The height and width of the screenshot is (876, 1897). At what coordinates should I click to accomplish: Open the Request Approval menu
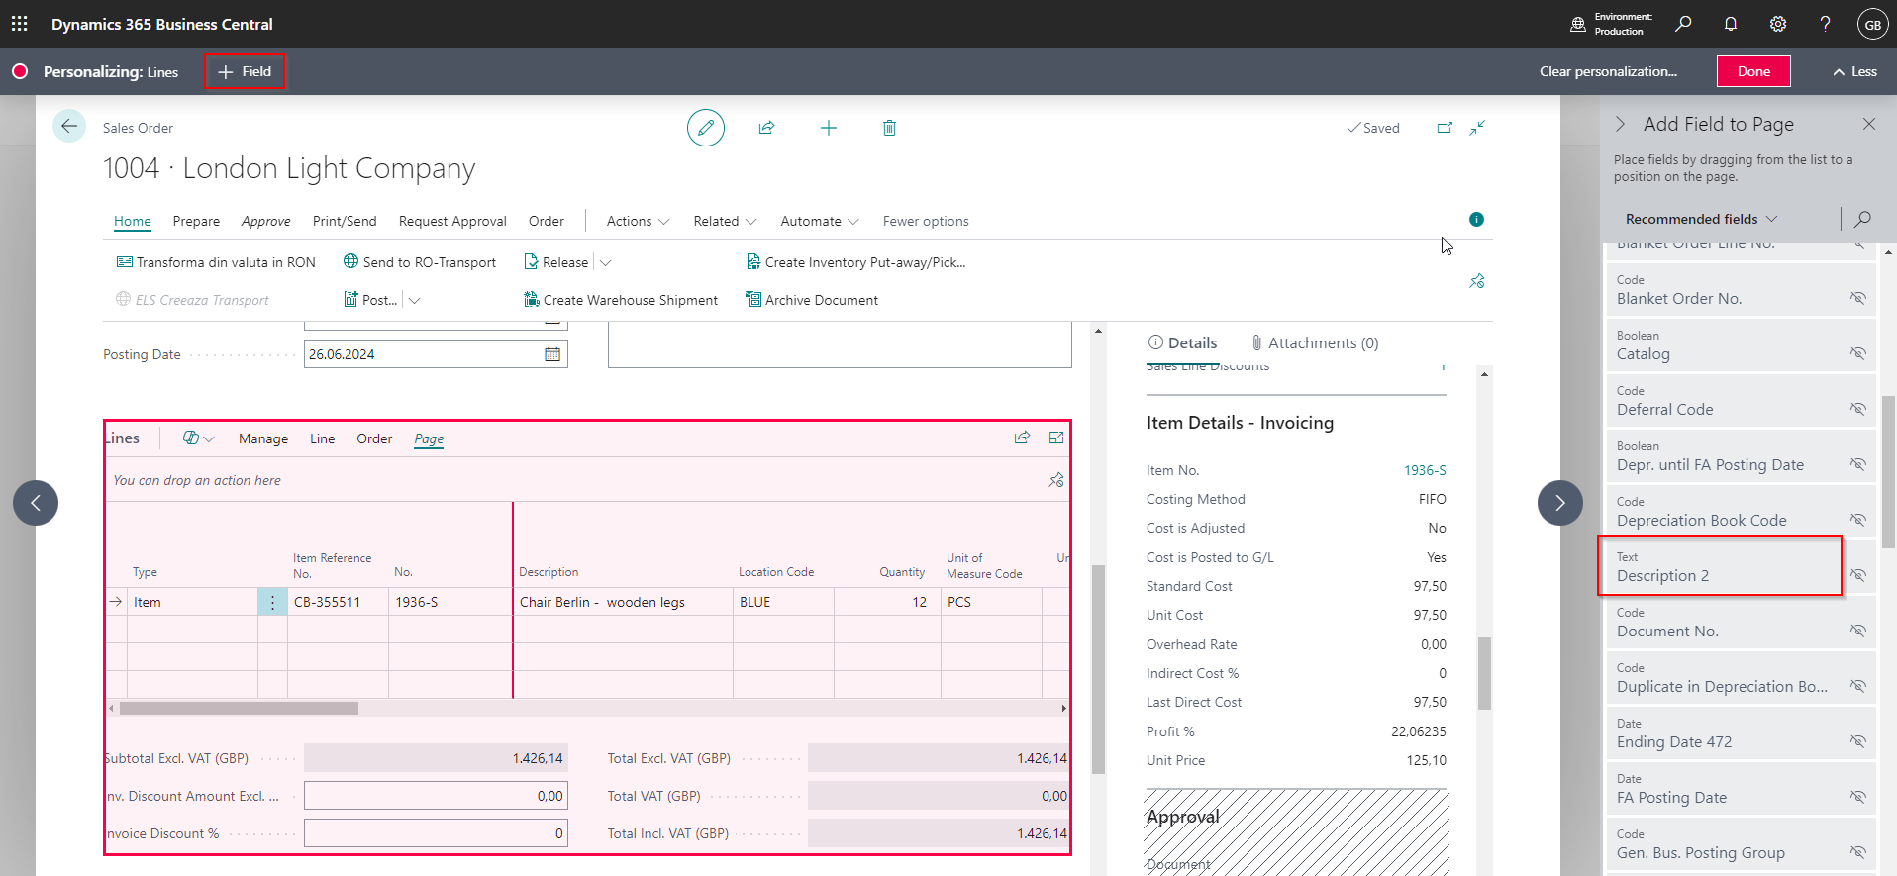pyautogui.click(x=452, y=221)
